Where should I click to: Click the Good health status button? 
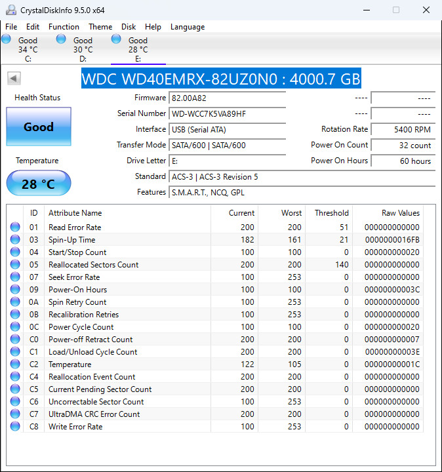[39, 127]
